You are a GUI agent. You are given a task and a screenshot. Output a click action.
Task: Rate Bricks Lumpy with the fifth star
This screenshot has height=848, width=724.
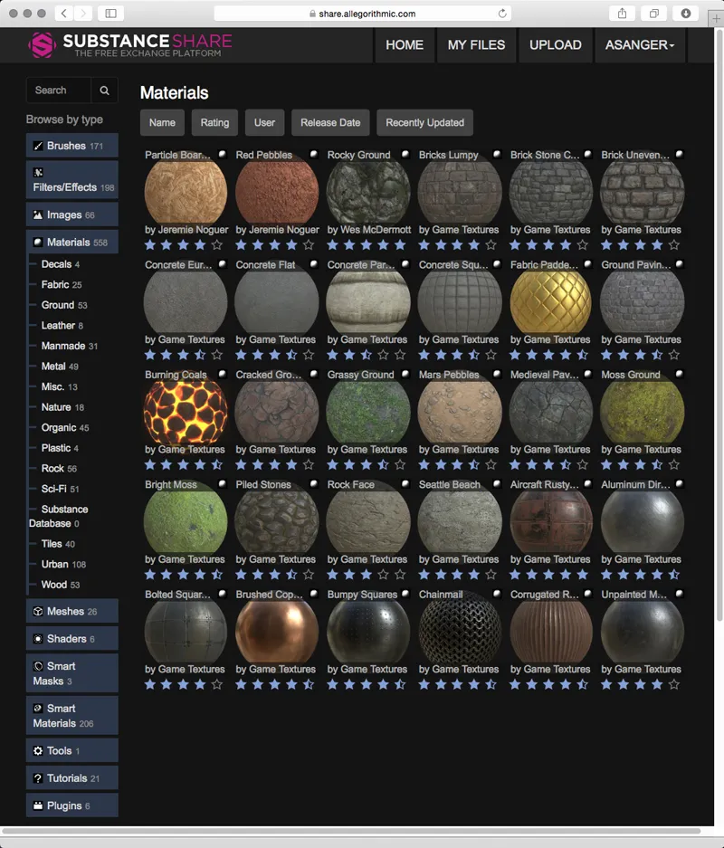491,245
